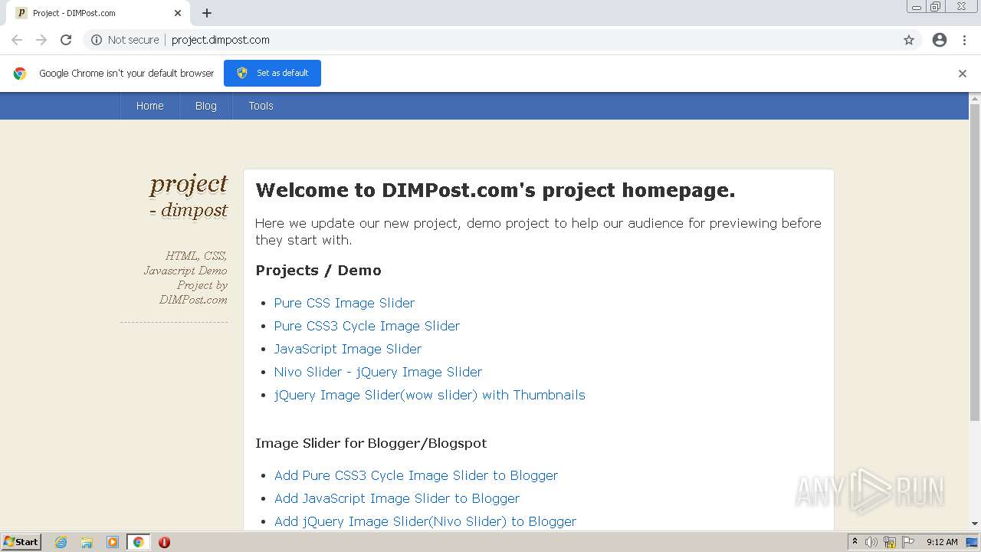
Task: Open the Tools menu item
Action: [261, 106]
